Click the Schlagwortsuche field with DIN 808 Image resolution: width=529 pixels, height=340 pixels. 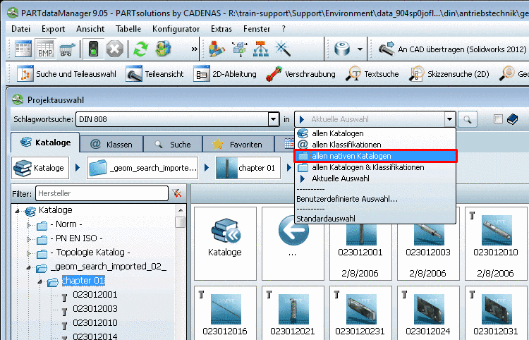(172, 119)
